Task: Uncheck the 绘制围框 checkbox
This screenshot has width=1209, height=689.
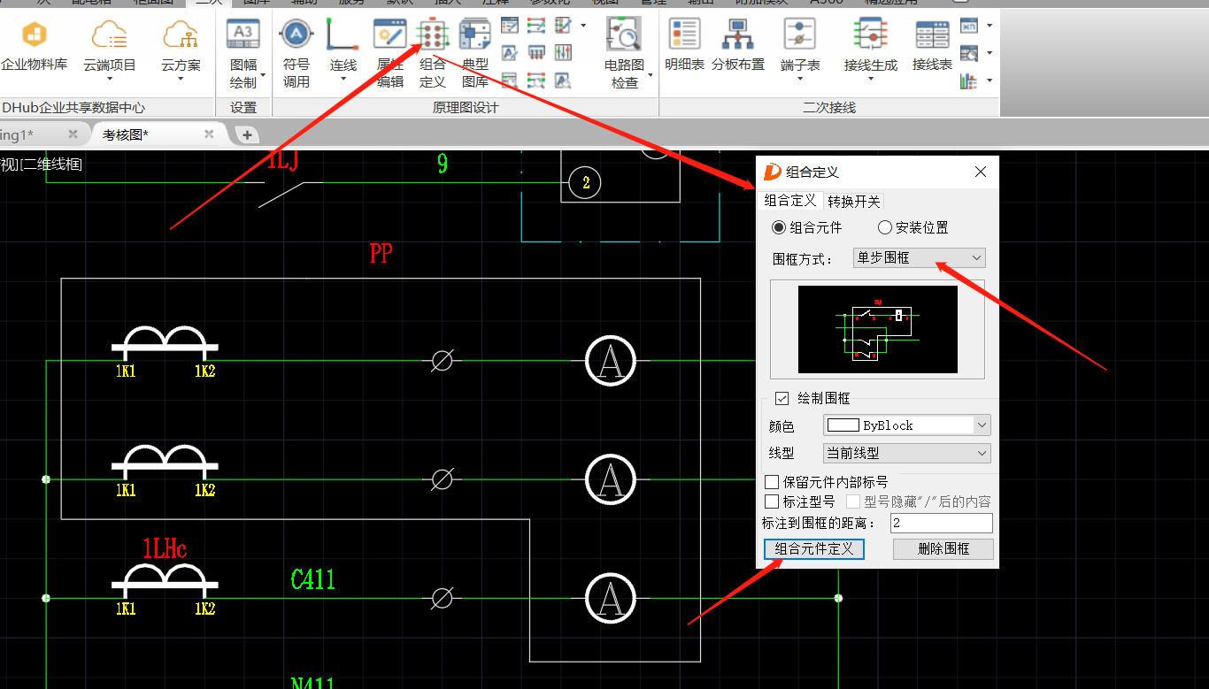Action: [x=782, y=398]
